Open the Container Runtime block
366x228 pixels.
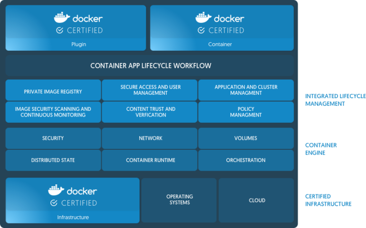coord(149,160)
